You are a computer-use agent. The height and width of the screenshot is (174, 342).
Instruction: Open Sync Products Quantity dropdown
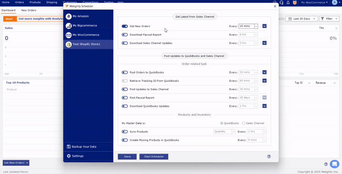[224, 132]
